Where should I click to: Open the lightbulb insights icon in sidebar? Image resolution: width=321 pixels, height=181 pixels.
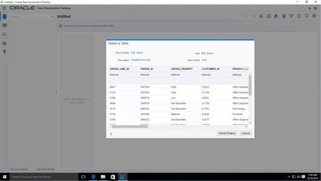click(5, 52)
